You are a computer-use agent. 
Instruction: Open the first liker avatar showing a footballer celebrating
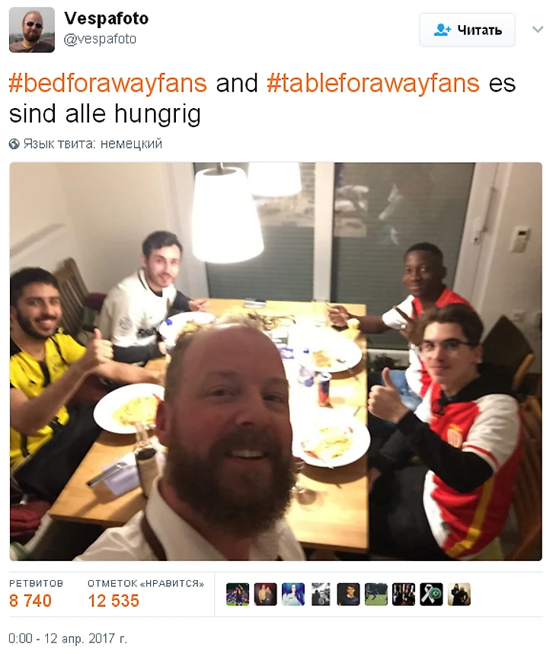pos(238,594)
